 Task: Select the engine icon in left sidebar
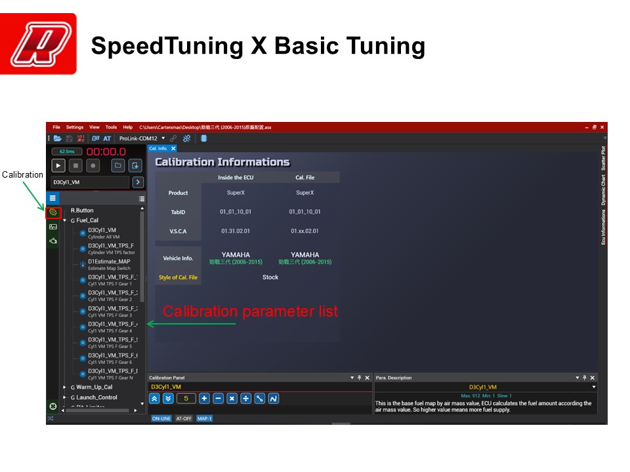coord(53,241)
